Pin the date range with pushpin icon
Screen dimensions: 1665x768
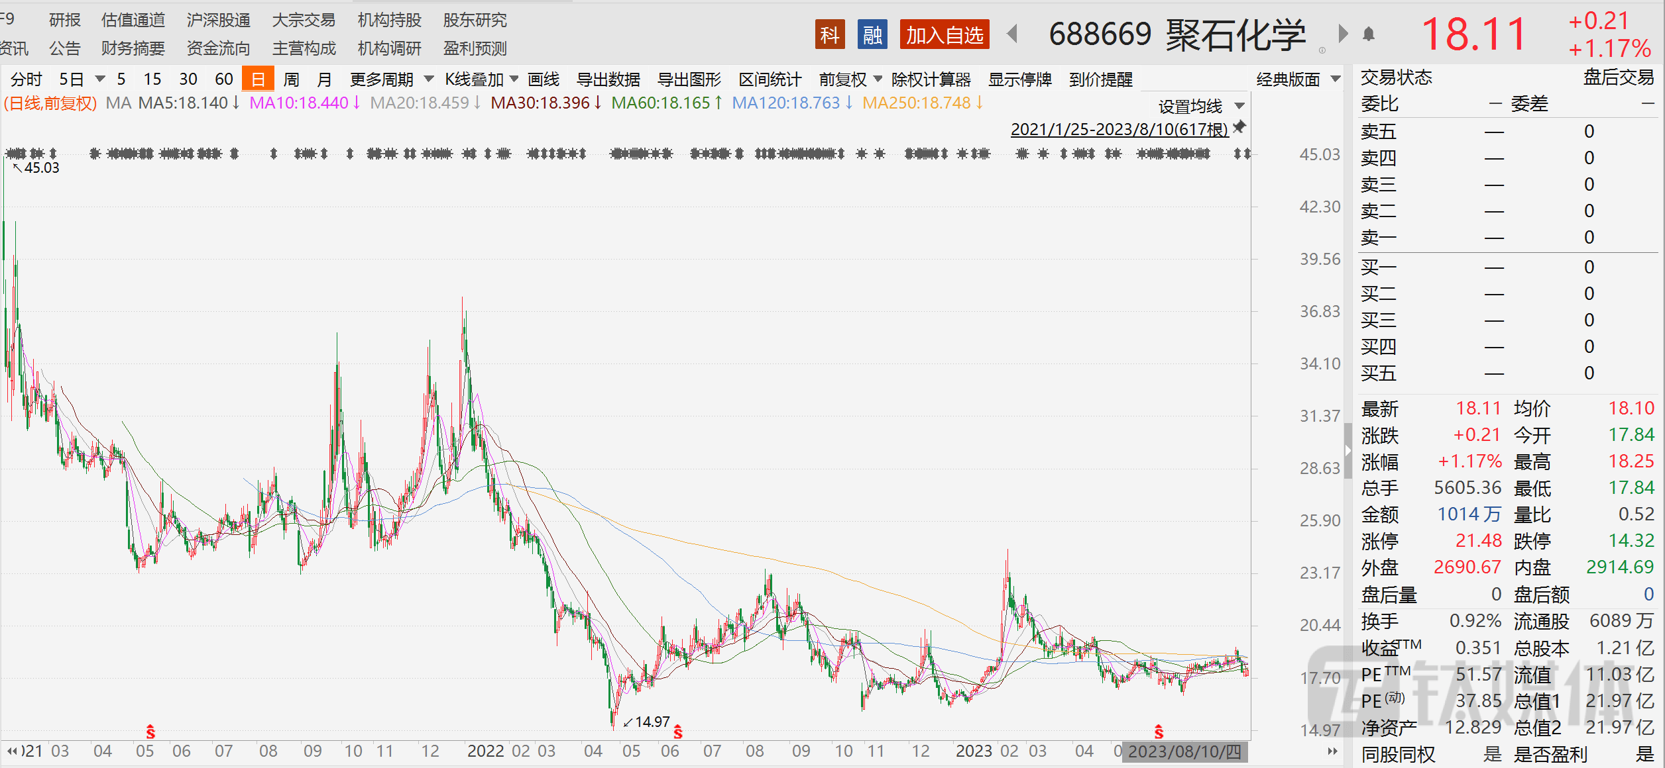coord(1239,127)
